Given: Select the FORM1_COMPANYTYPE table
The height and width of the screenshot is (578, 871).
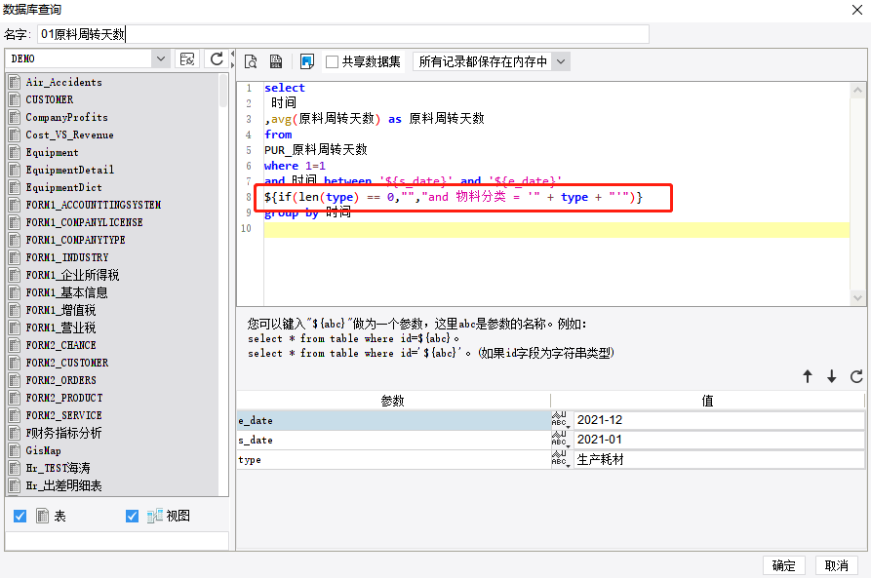Looking at the screenshot, I should pyautogui.click(x=75, y=241).
